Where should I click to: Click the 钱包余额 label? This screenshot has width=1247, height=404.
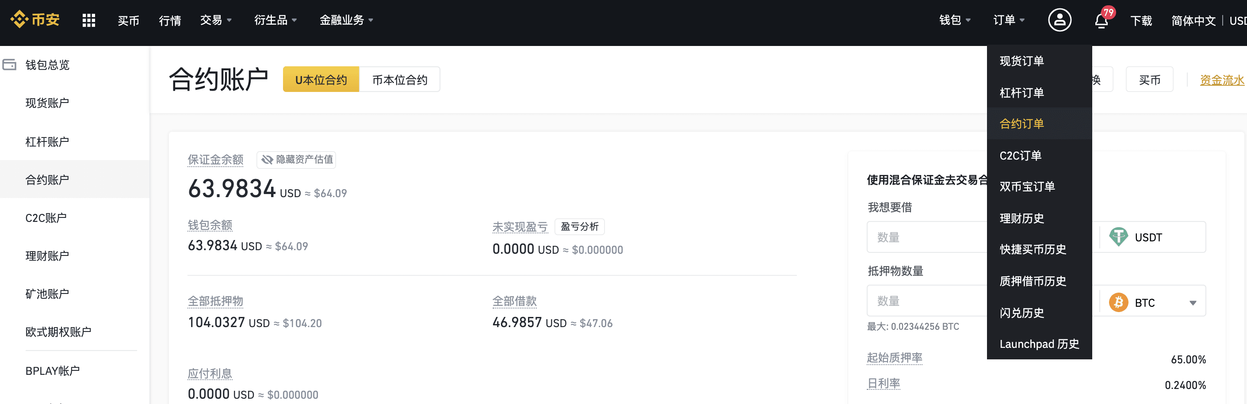click(210, 225)
